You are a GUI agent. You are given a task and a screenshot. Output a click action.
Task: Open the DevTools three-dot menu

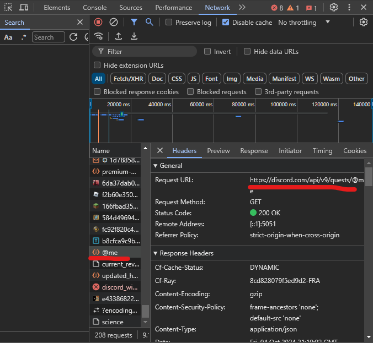[x=349, y=7]
